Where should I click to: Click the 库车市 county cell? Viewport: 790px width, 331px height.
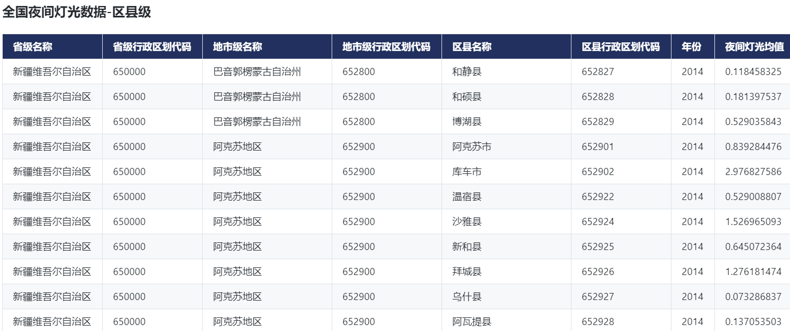[x=467, y=172]
